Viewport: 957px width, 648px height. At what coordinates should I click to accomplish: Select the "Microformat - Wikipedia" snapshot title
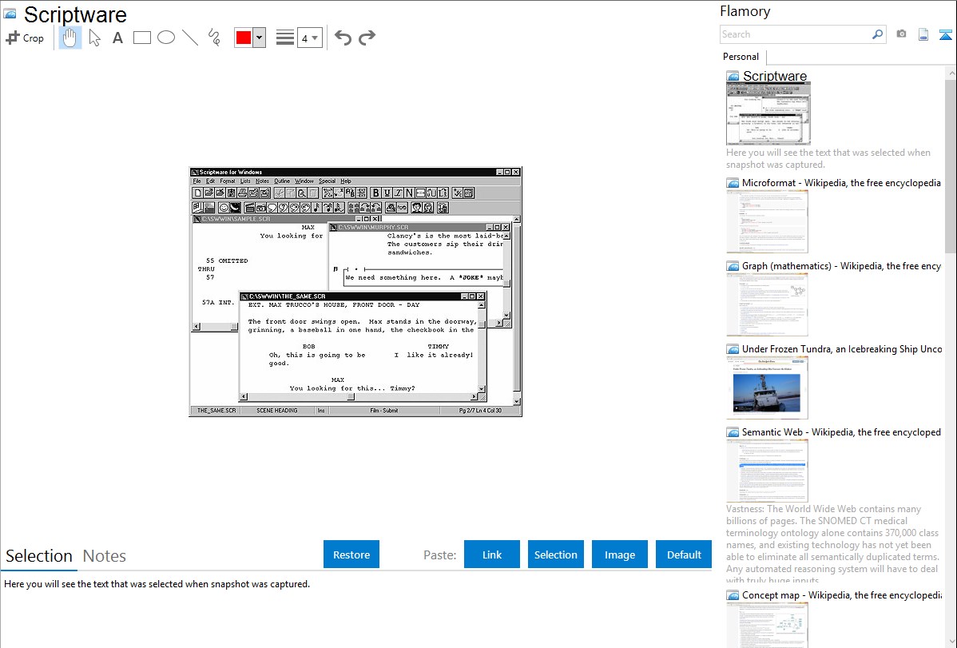tap(841, 183)
